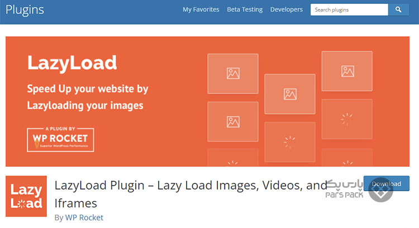Go to Beta Testing

[x=245, y=9]
